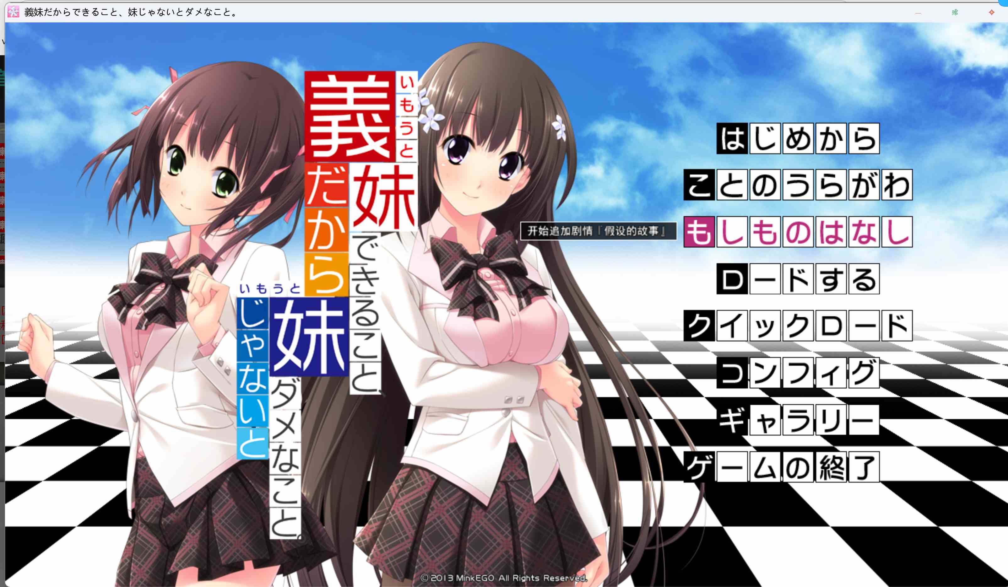Click the orange だから logo strip
Viewport: 1008px width, 587px height.
click(x=326, y=230)
